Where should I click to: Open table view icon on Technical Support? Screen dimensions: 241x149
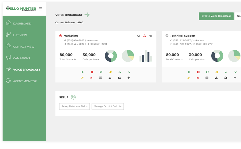coord(207,78)
